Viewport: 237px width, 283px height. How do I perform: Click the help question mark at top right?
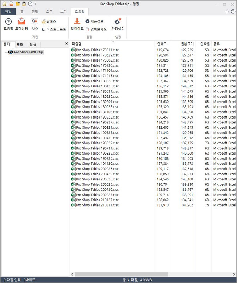click(x=233, y=12)
